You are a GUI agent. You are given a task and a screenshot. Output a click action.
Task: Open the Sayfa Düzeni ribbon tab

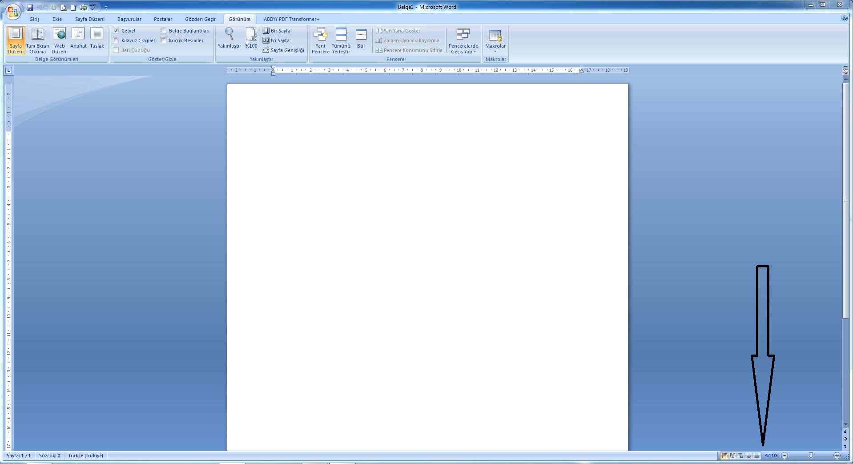point(90,19)
